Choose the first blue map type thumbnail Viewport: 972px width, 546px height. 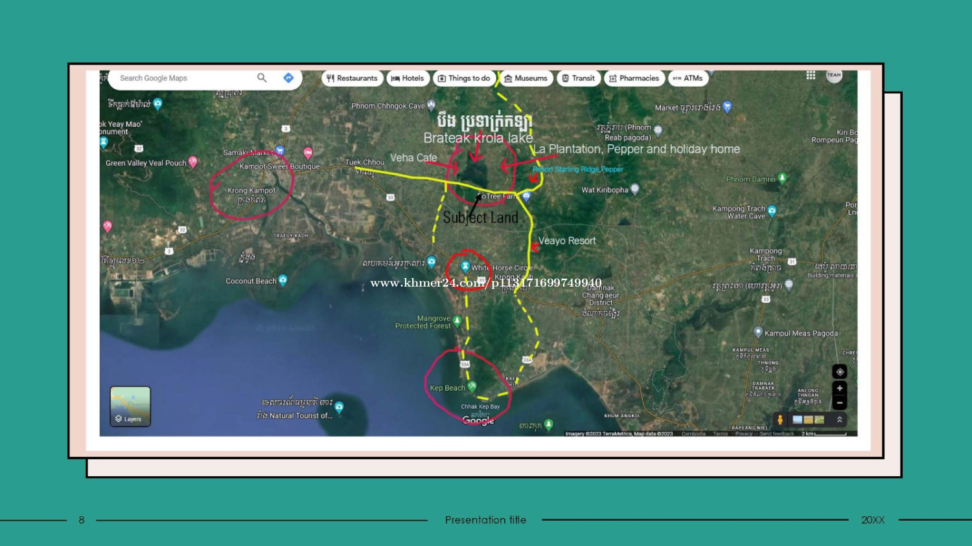click(798, 420)
